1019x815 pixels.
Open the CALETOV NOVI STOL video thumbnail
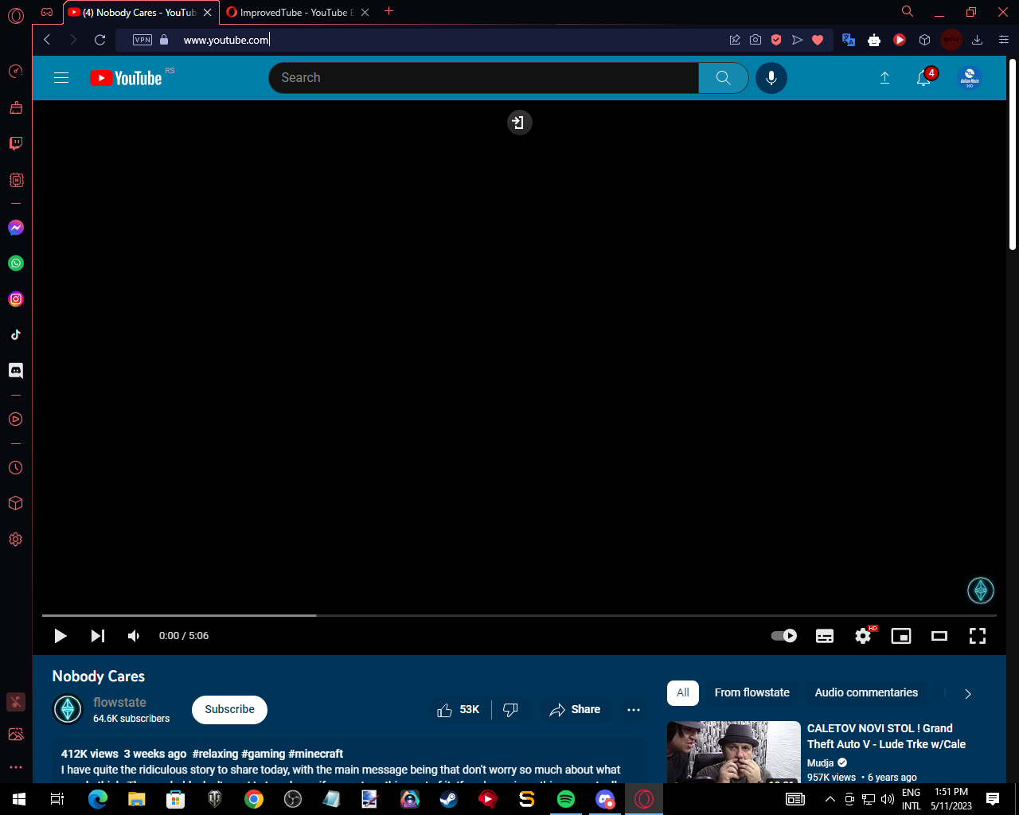(734, 752)
